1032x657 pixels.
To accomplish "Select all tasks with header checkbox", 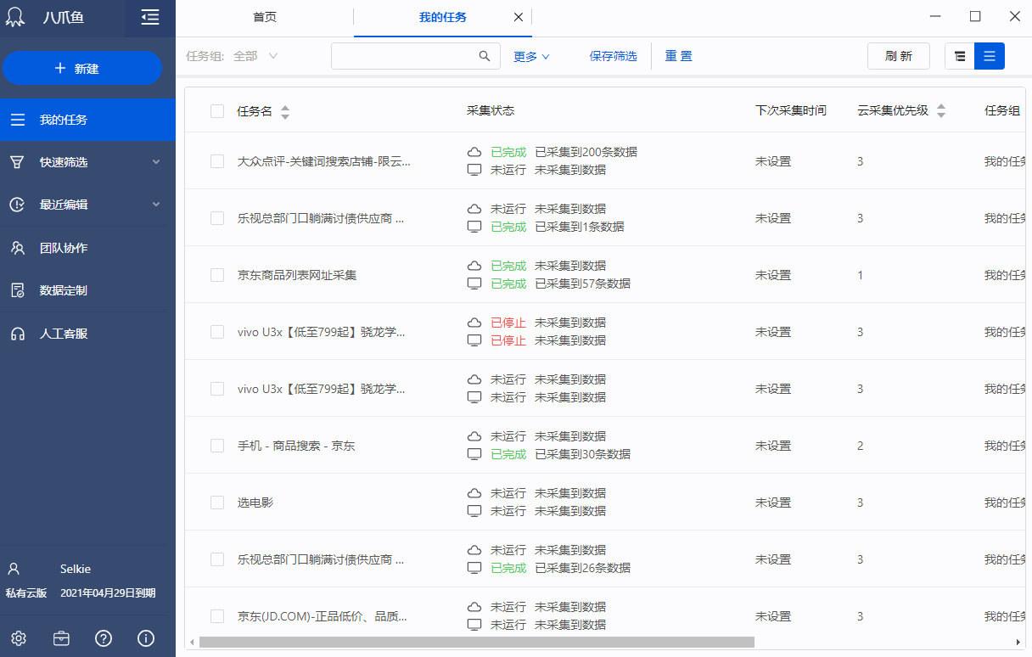I will point(217,111).
